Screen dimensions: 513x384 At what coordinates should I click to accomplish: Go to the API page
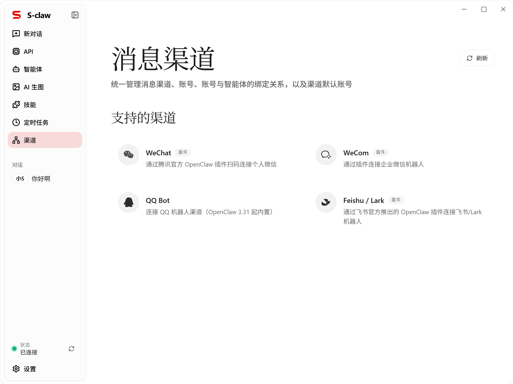tap(45, 51)
